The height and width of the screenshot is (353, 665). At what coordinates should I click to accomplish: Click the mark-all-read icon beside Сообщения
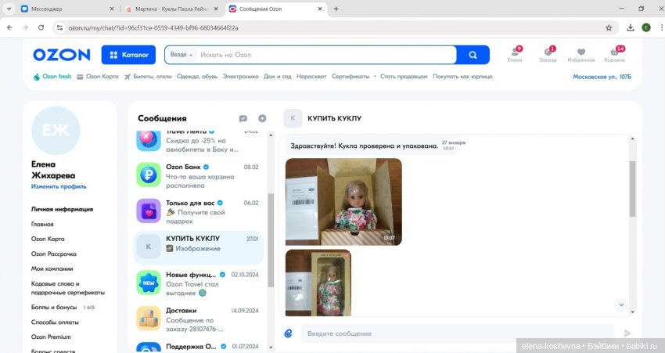coord(243,118)
